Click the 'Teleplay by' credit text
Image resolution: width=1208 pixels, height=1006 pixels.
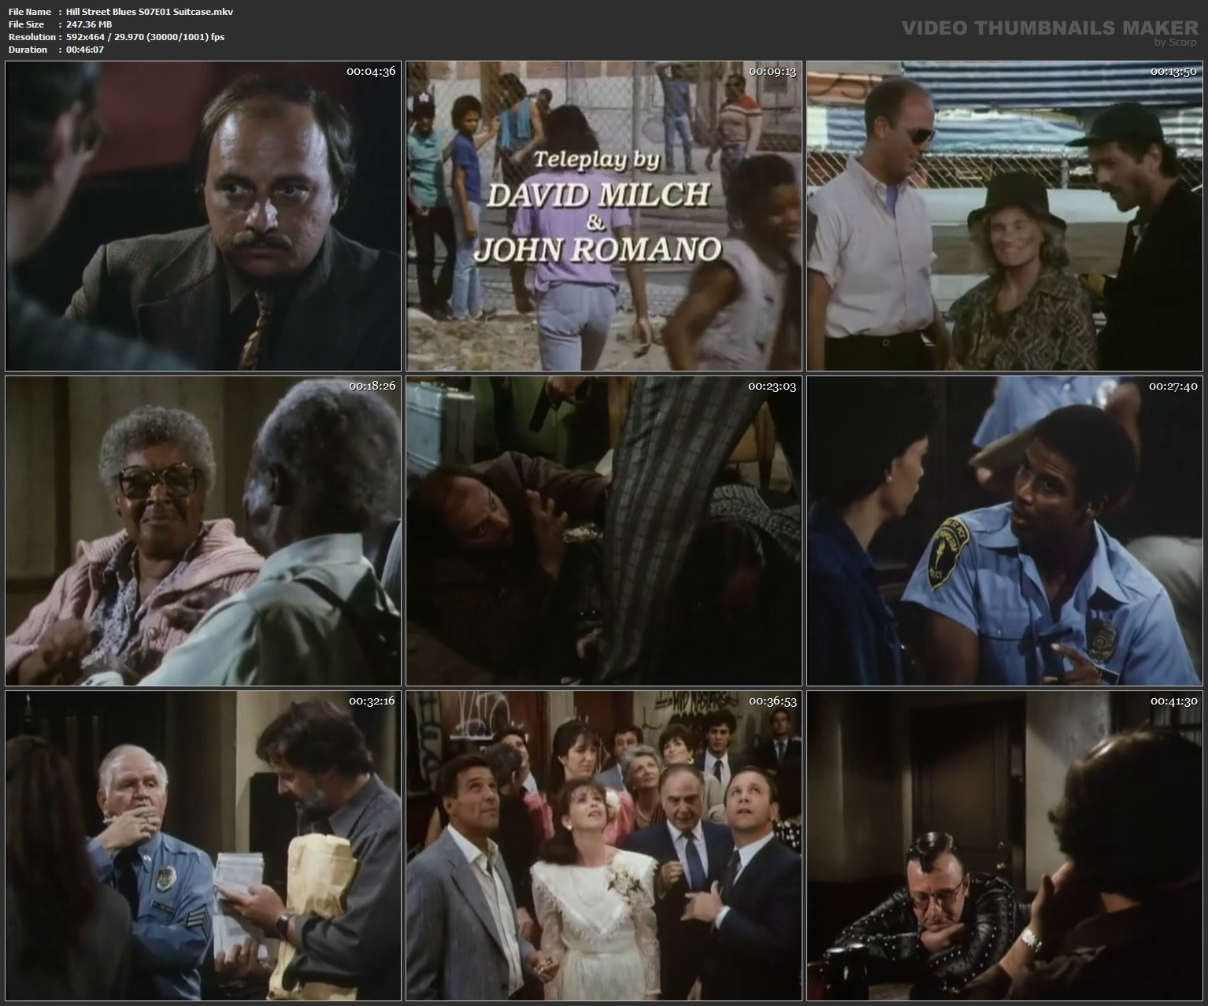(x=596, y=161)
